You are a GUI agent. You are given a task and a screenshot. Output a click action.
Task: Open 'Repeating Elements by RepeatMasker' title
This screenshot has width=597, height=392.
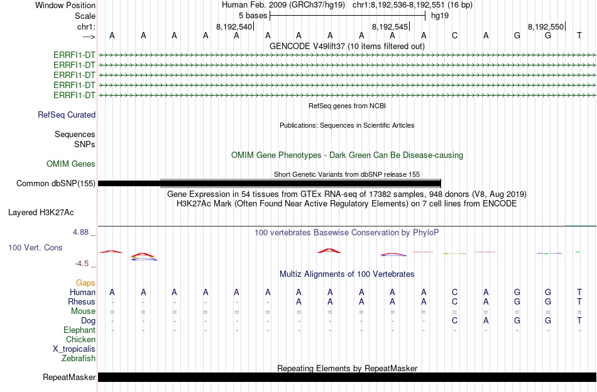[348, 368]
